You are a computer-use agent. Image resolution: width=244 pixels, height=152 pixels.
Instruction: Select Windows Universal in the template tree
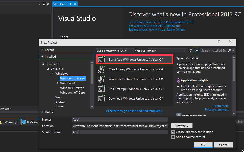click(73, 78)
